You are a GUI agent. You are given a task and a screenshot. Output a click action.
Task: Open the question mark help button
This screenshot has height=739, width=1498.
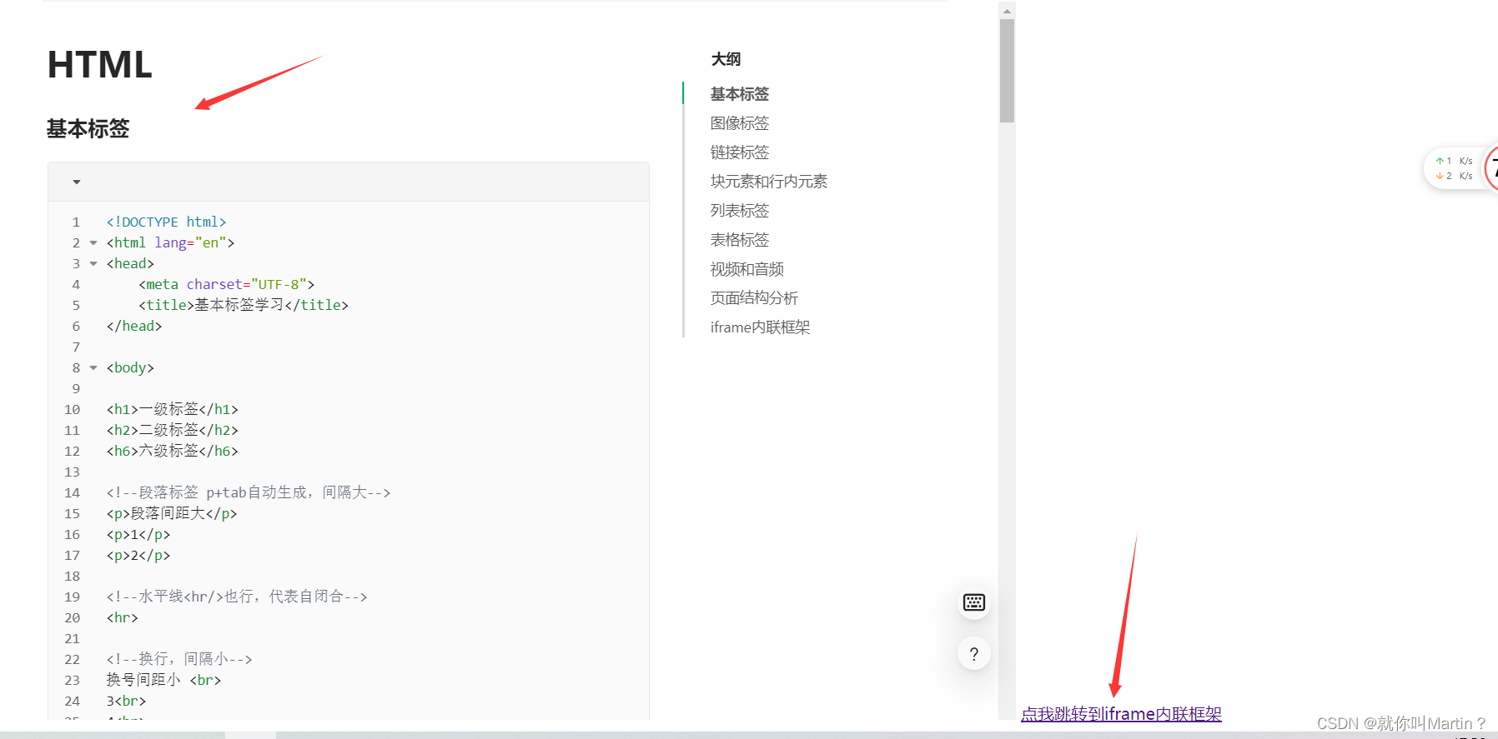[973, 654]
